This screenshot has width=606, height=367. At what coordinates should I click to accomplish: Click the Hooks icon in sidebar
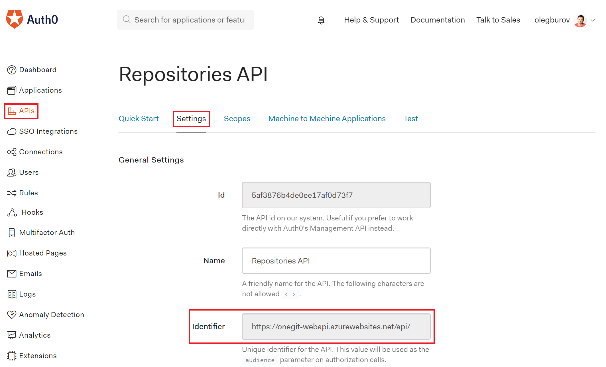point(12,212)
